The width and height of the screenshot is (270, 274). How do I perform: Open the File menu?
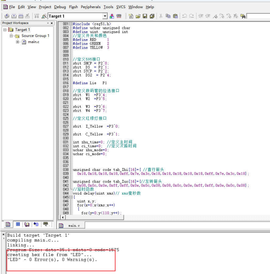[12, 7]
